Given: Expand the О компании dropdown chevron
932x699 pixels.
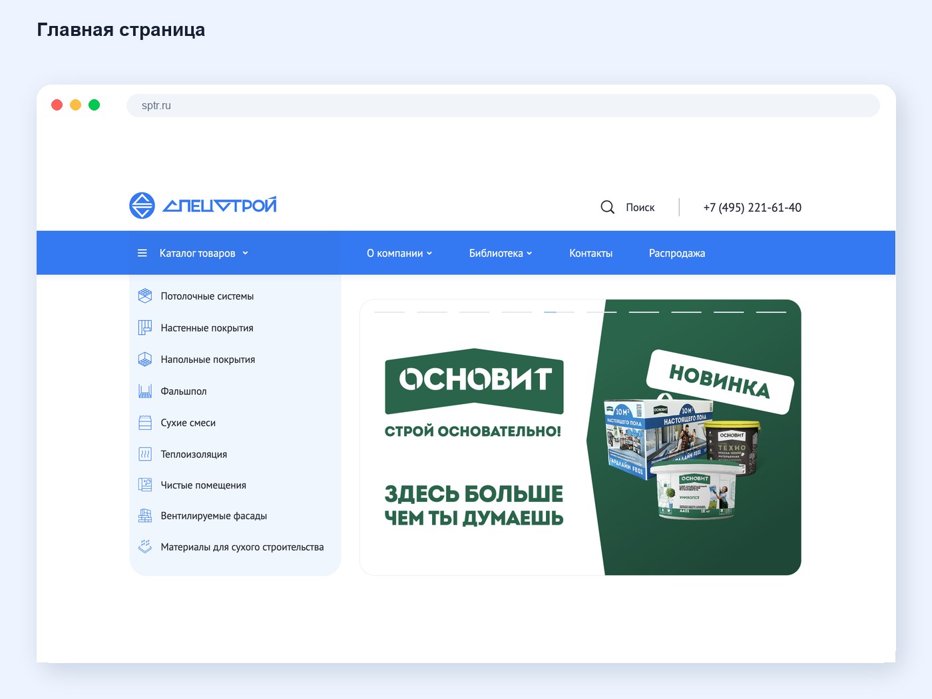Looking at the screenshot, I should coord(429,253).
